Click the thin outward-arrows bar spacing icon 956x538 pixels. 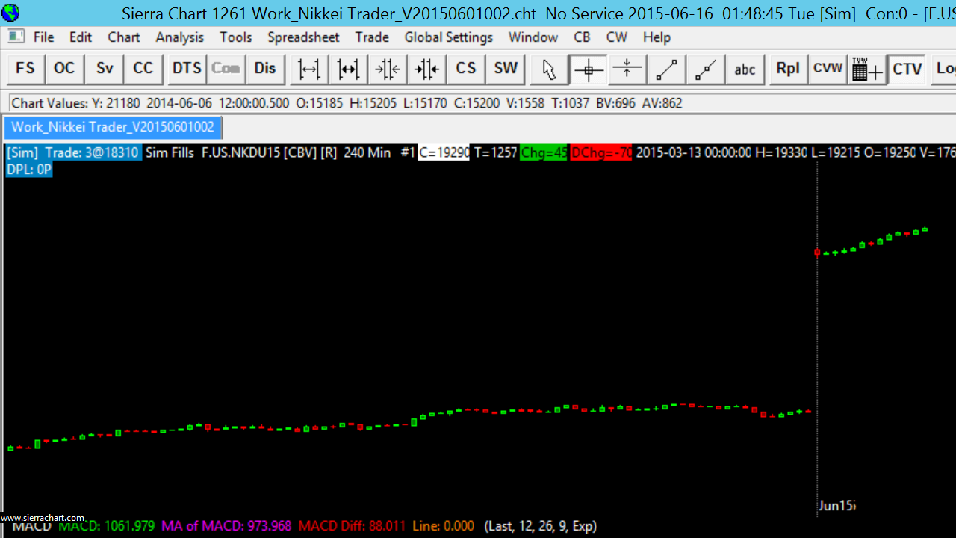point(309,69)
